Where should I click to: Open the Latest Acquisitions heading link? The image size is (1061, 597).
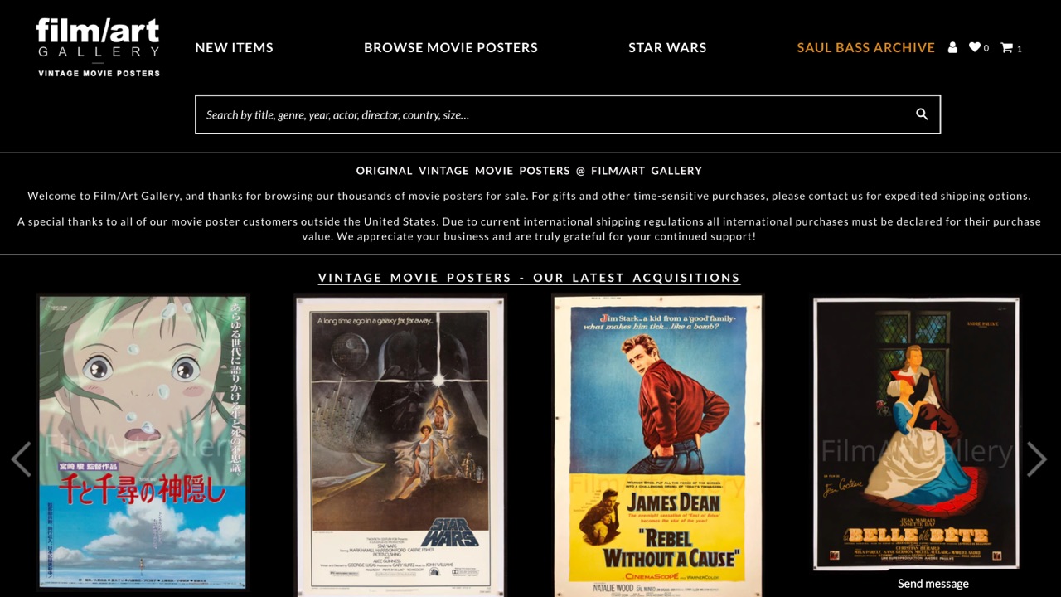coord(529,278)
